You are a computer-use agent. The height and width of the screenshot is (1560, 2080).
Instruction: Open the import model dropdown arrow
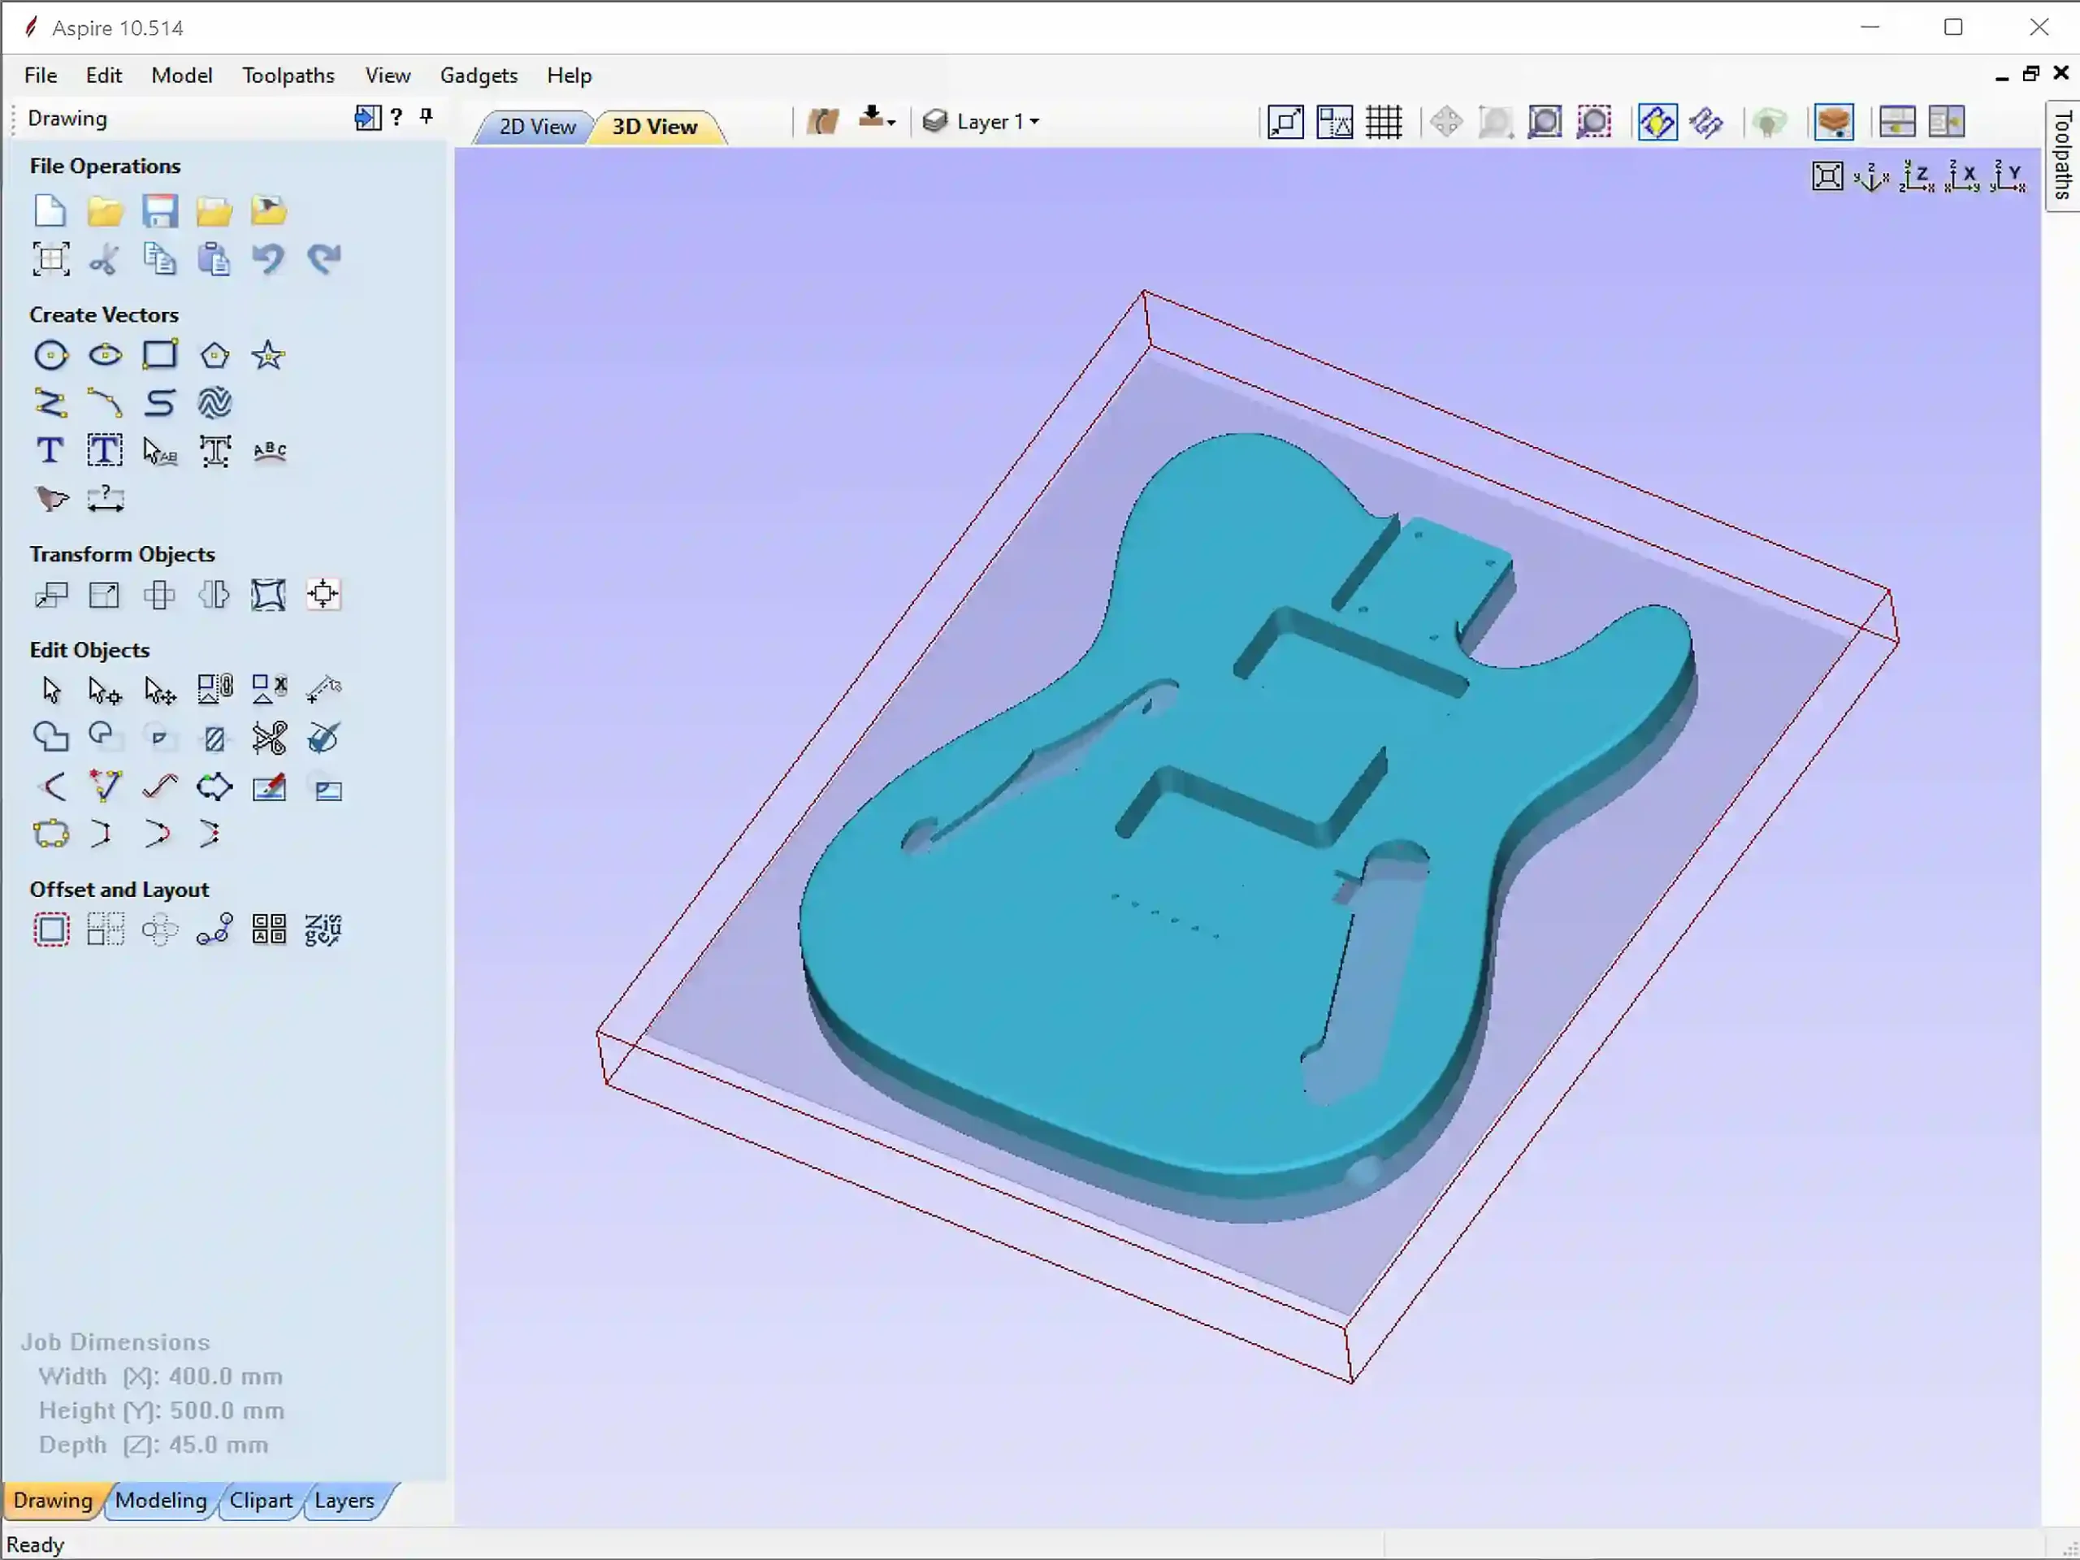pyautogui.click(x=890, y=122)
